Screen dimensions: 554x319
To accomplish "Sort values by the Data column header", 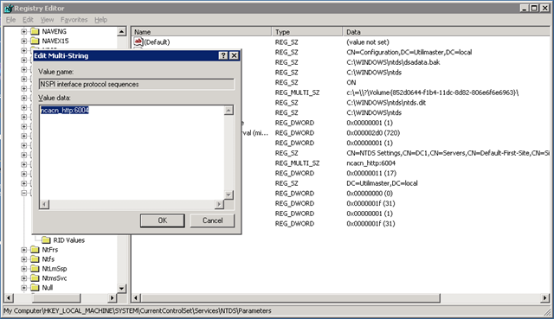I will pos(446,32).
